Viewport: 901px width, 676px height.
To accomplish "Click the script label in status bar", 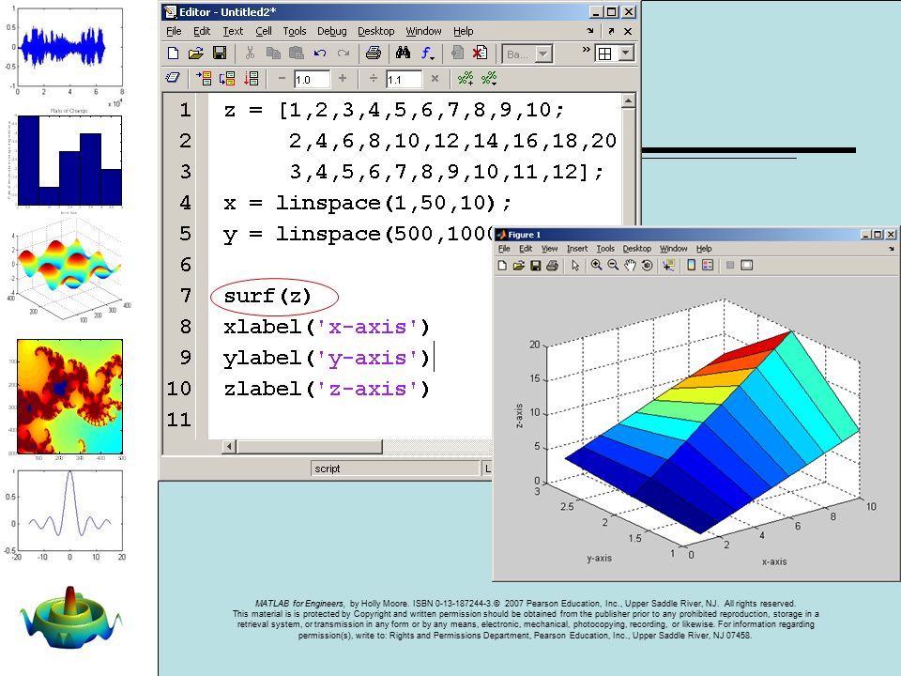I will (x=328, y=469).
